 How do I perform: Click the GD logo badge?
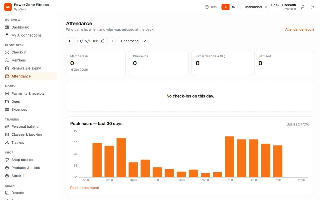click(x=8, y=7)
